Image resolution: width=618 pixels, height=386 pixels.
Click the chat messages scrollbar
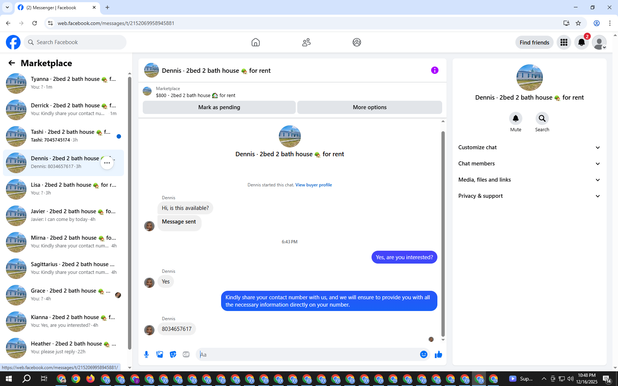(x=443, y=234)
